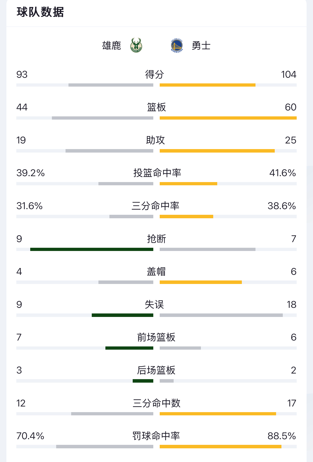Screen dimensions: 313x462
Task: Click the Milwaukee Bucks team logo
Action: pyautogui.click(x=136, y=45)
